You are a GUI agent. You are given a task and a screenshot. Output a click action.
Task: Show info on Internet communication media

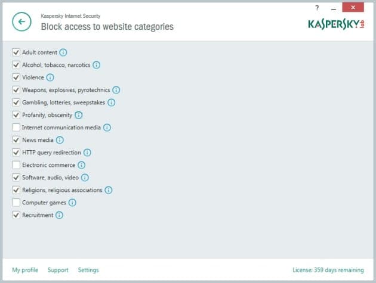point(107,127)
